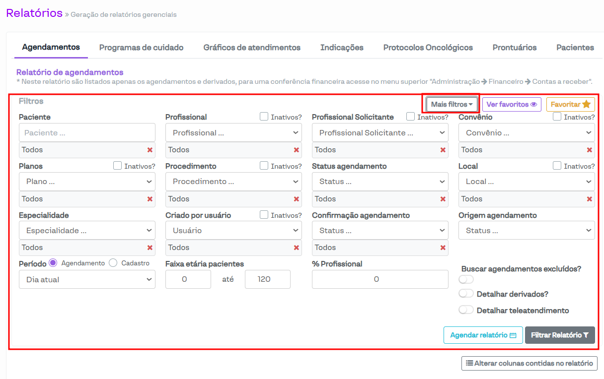Remove the 'Todos' tag under Paciente
This screenshot has width=604, height=379.
coord(150,150)
